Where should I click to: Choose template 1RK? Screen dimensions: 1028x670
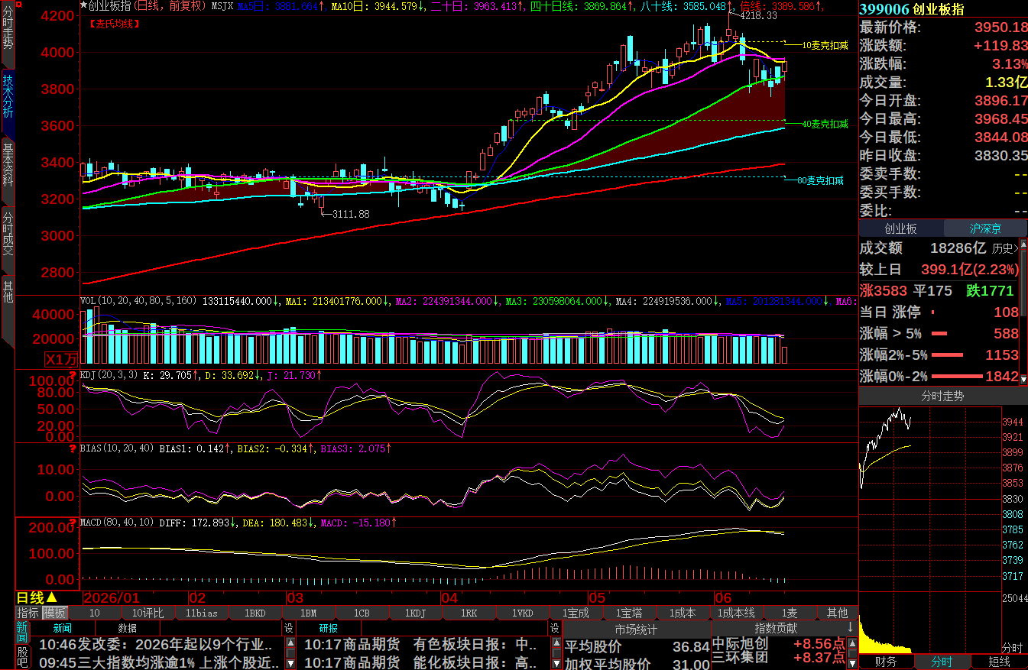469,613
